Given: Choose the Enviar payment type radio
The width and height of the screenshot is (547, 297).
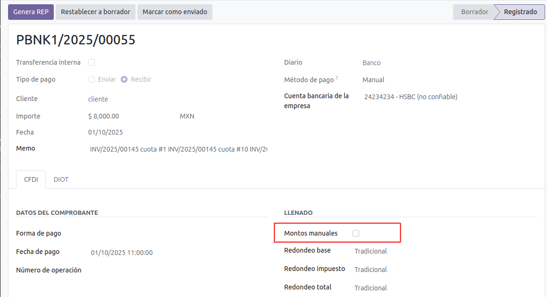Looking at the screenshot, I should pos(92,79).
